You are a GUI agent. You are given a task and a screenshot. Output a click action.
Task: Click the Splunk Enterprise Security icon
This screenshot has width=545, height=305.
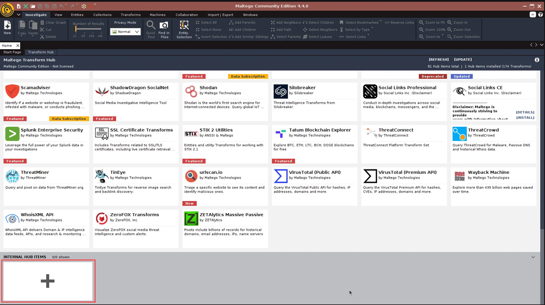click(12, 134)
